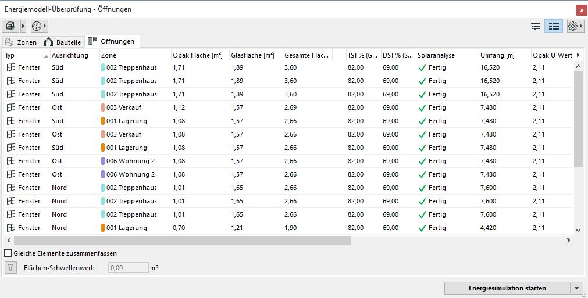The width and height of the screenshot is (588, 298).
Task: Click window icon in first Fenster row
Action: 10,67
